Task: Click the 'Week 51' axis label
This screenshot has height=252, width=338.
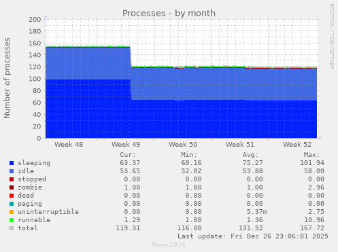Action: pyautogui.click(x=240, y=145)
